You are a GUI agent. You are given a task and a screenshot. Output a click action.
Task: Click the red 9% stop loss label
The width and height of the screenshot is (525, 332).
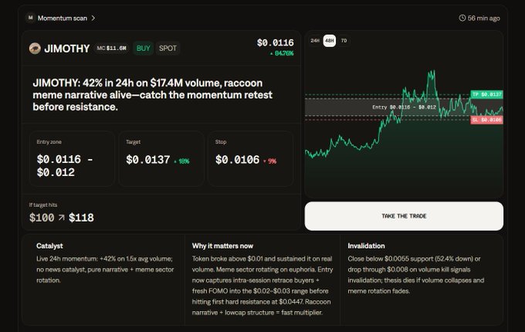(270, 161)
